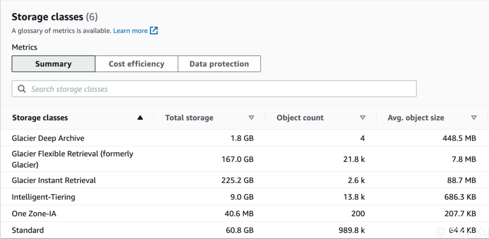Sort by Object count using its arrow
The image size is (489, 239).
pos(362,118)
